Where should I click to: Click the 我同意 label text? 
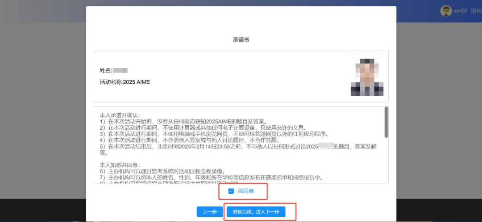pos(246,191)
